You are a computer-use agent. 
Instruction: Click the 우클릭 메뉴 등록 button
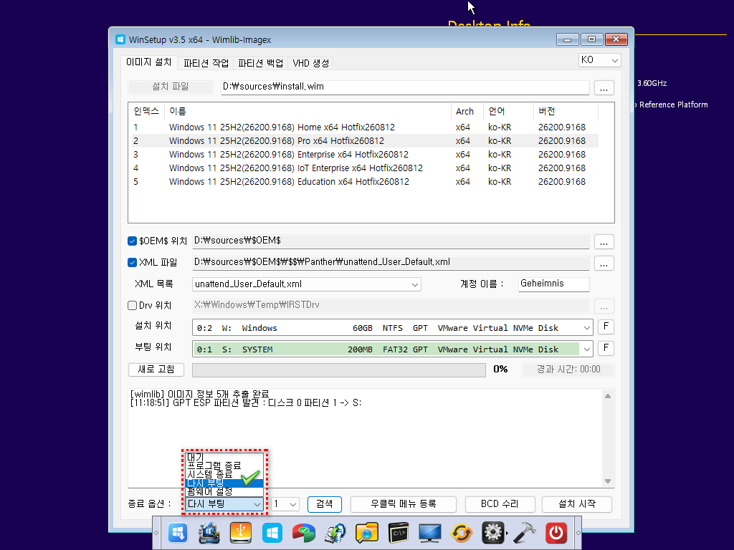(403, 504)
